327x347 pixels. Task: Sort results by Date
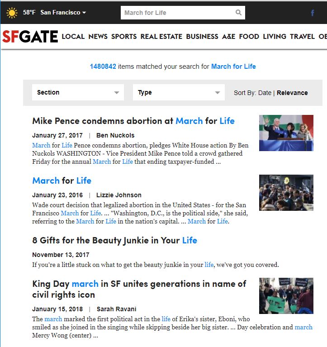coord(265,93)
